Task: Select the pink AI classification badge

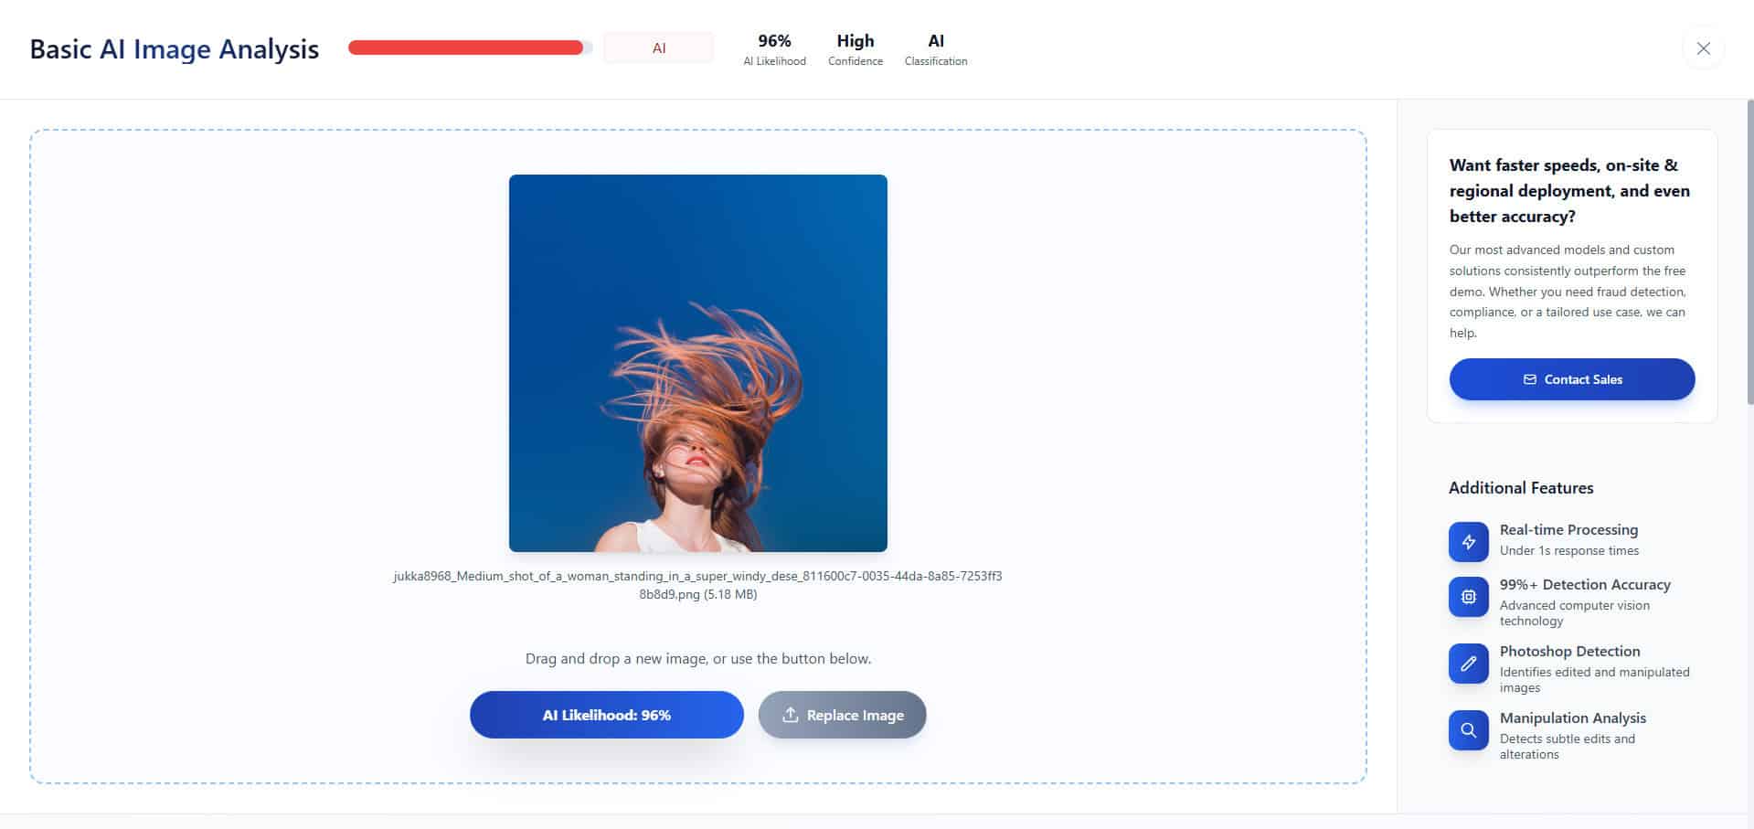Action: [658, 48]
